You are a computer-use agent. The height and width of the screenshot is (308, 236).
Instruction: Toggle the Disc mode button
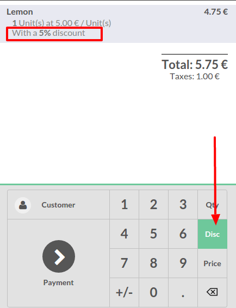pos(213,234)
